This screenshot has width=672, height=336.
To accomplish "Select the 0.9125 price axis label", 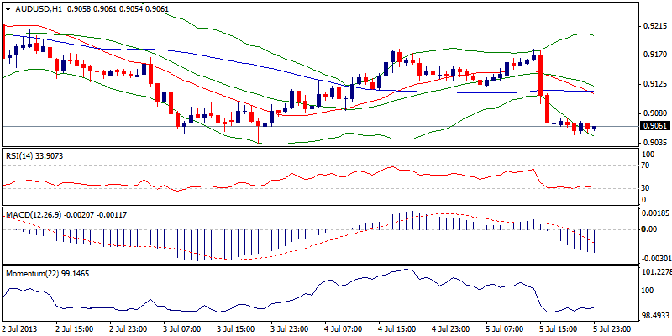I will 654,84.
